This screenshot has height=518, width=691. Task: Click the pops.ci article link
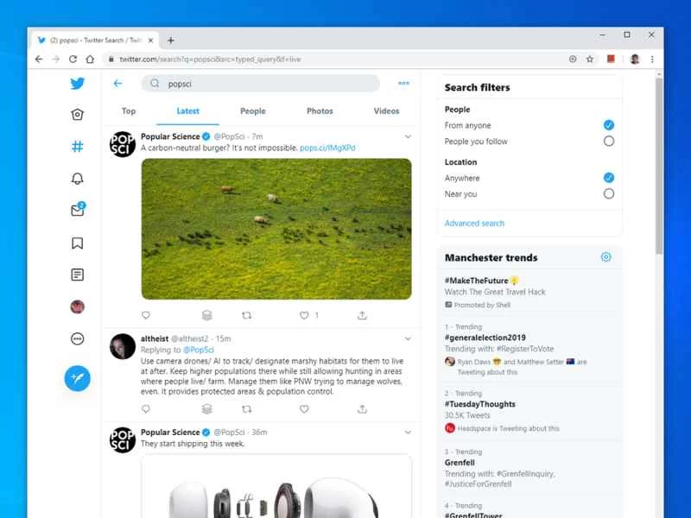(x=326, y=148)
